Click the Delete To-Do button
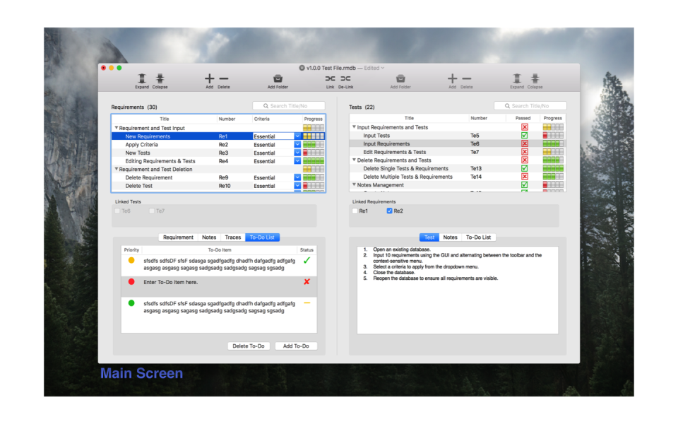The image size is (678, 424). click(249, 346)
